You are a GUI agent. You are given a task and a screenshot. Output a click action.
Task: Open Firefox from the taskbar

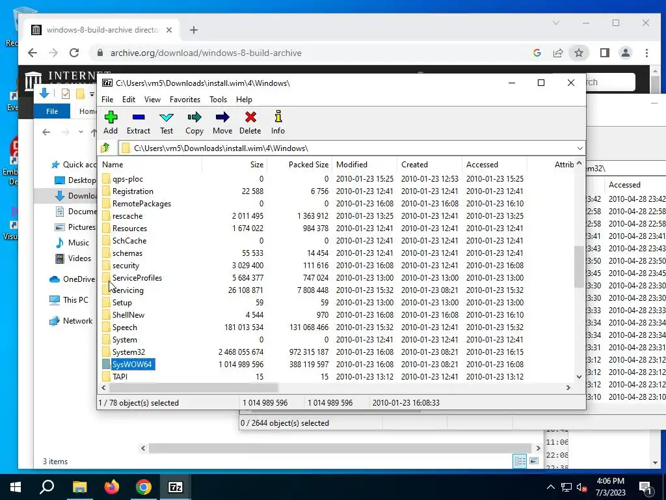click(112, 487)
